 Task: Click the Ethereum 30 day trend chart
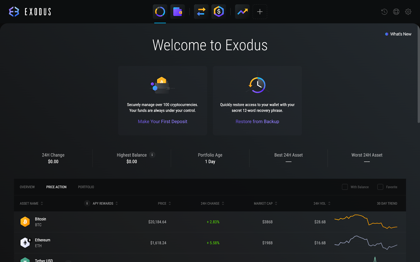click(366, 243)
